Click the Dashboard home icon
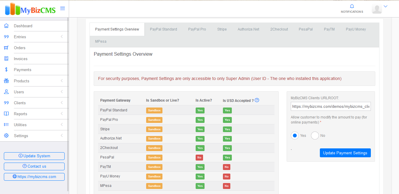 click(x=6, y=26)
